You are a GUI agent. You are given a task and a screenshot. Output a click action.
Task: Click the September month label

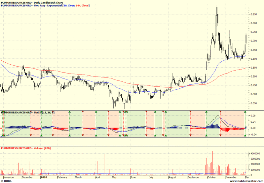pyautogui.click(x=194, y=177)
